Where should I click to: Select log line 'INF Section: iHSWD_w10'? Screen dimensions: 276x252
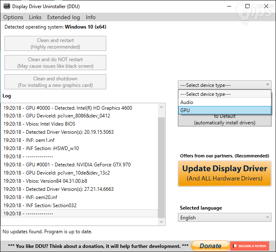tap(79, 148)
